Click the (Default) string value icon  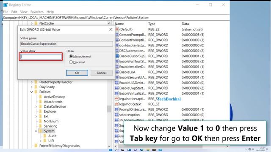pos(117,29)
